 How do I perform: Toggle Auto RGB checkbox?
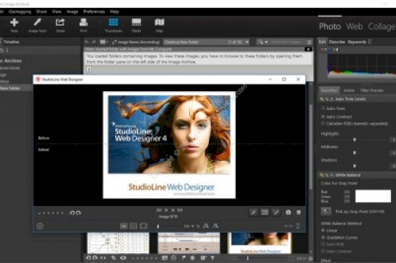323,244
